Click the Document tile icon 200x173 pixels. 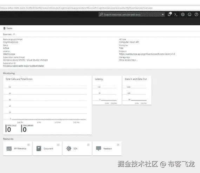(39, 148)
